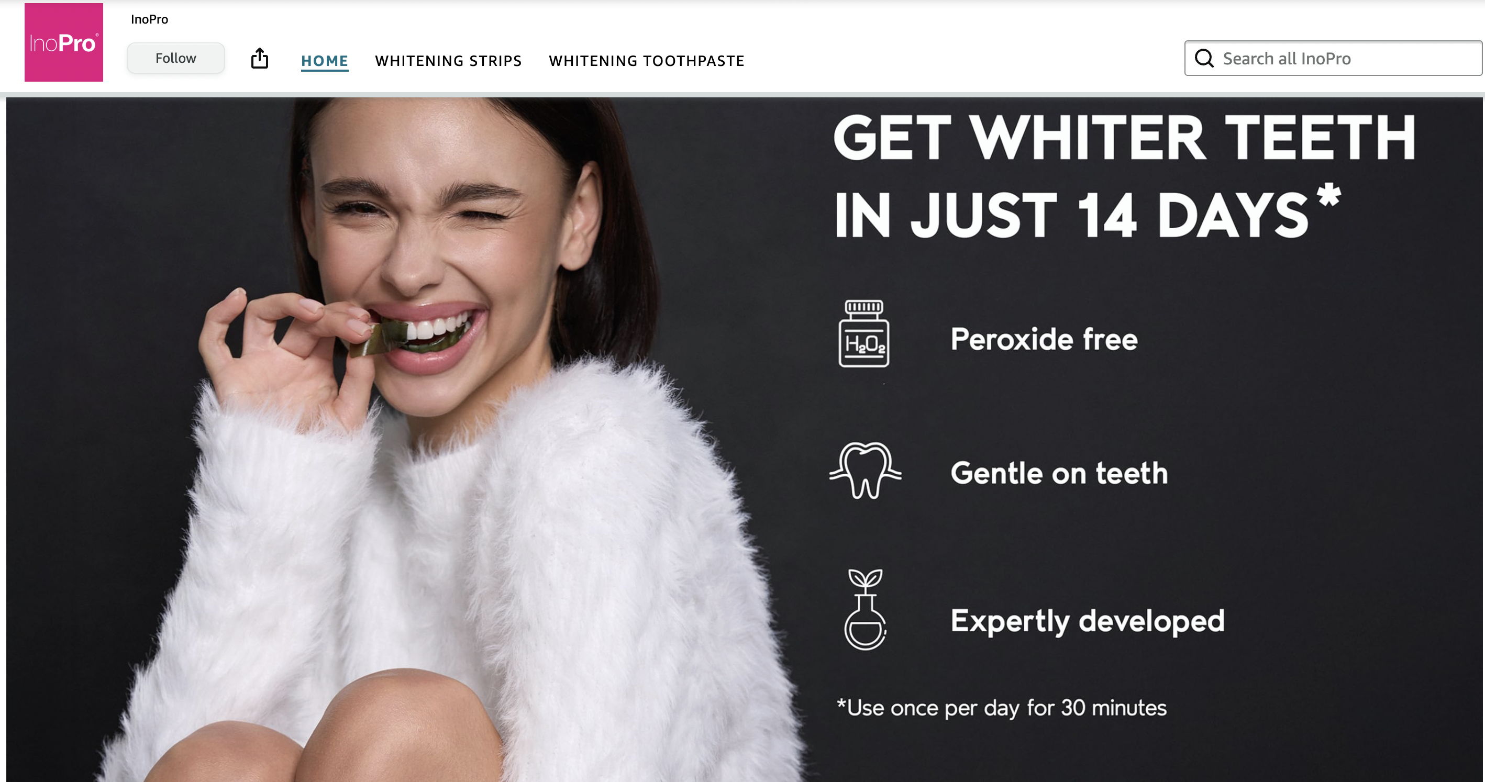
Task: Click the InoPro store name text
Action: coord(149,19)
